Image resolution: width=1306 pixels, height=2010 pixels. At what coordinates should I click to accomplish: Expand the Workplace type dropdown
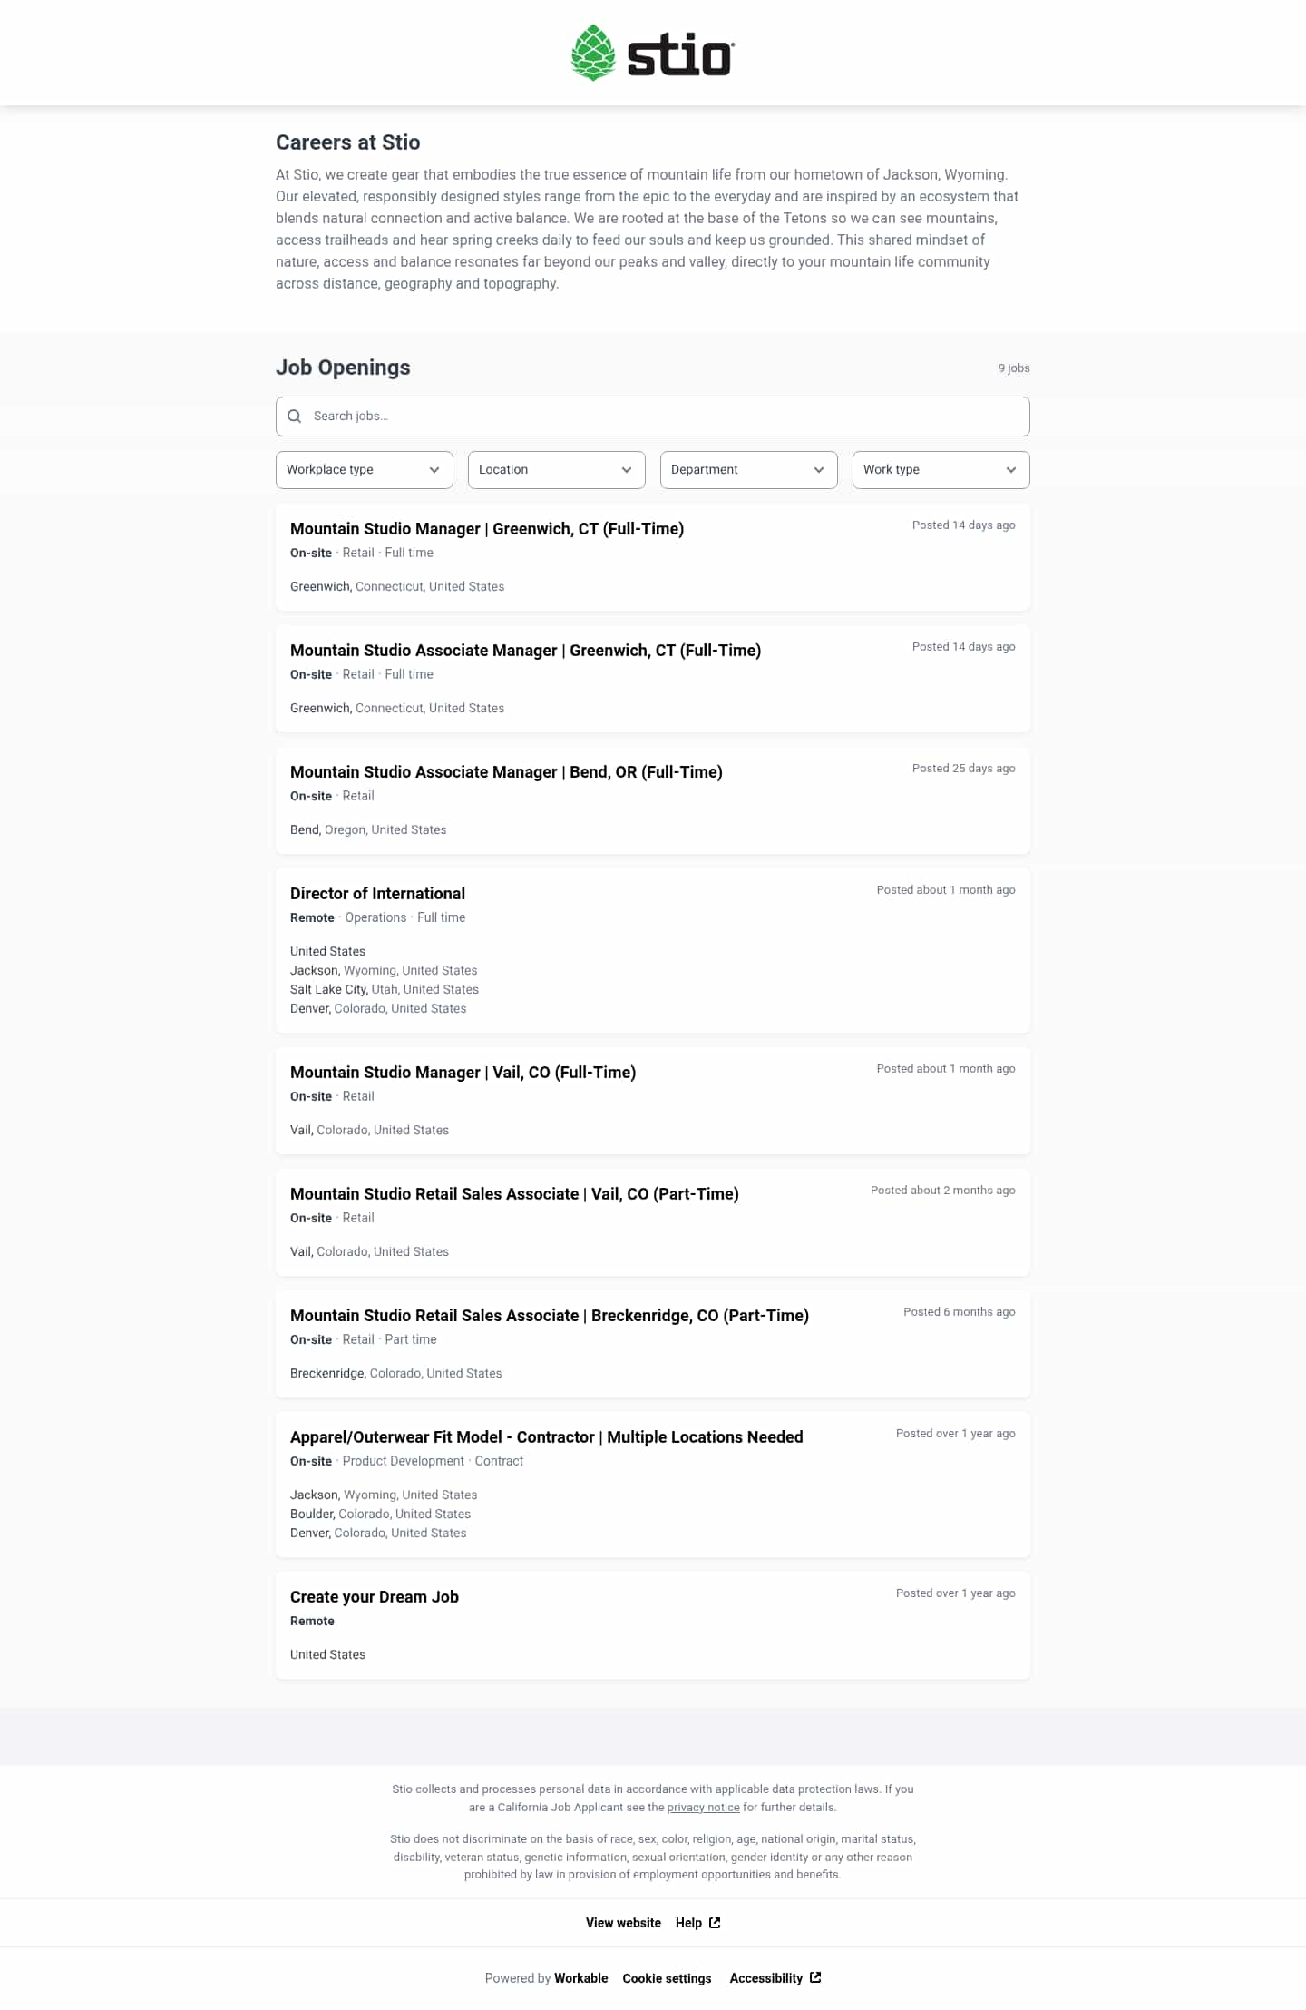364,470
